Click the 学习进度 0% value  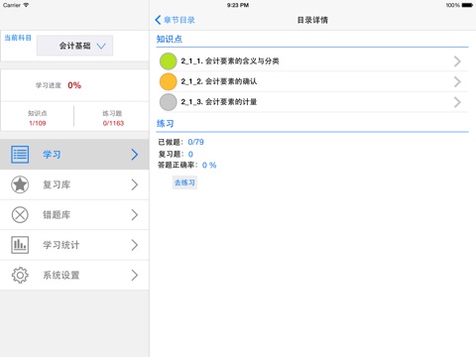pyautogui.click(x=74, y=85)
